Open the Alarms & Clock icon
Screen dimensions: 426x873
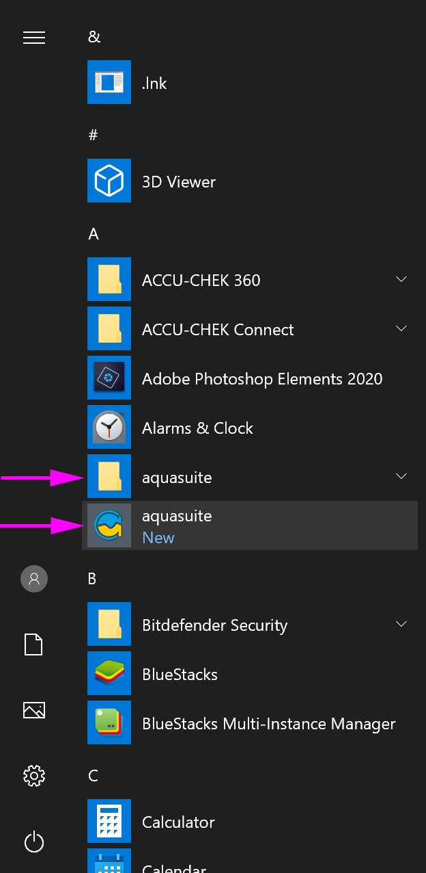(109, 428)
